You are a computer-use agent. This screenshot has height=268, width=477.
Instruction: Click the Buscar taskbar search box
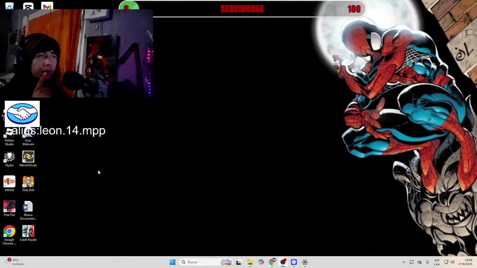(x=207, y=262)
